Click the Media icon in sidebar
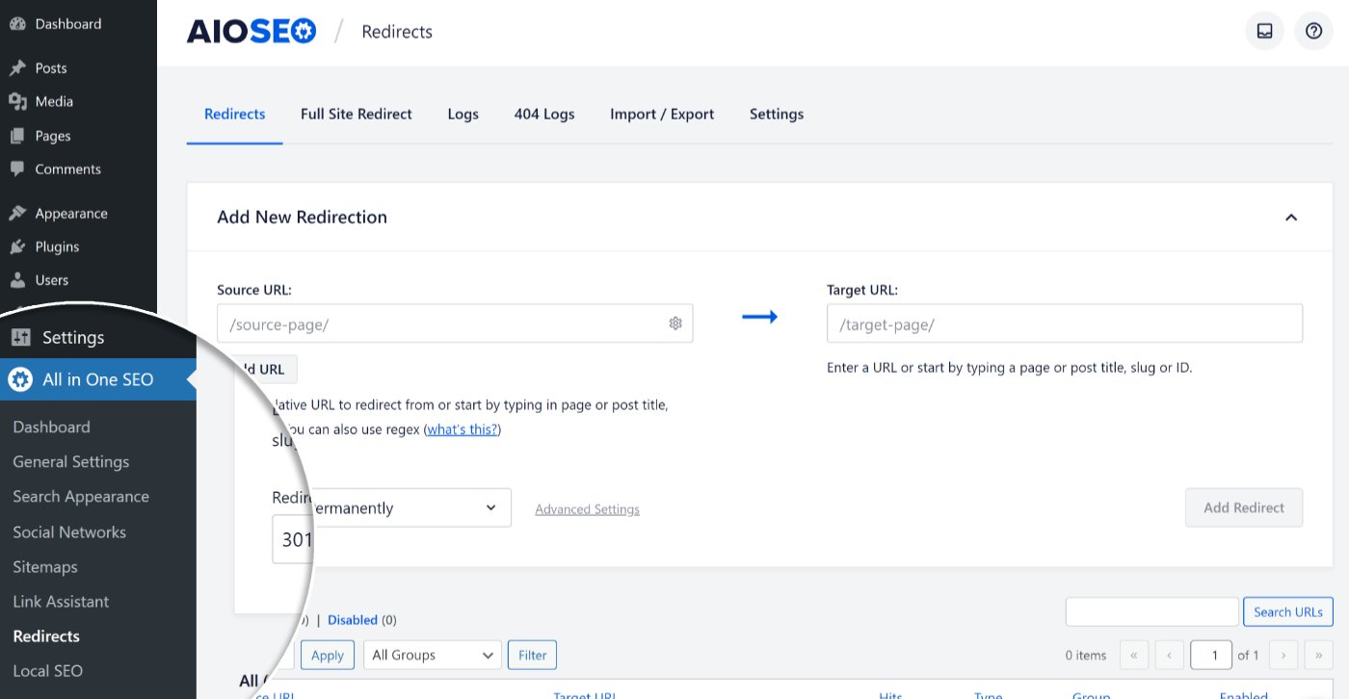Image resolution: width=1349 pixels, height=699 pixels. pos(17,102)
